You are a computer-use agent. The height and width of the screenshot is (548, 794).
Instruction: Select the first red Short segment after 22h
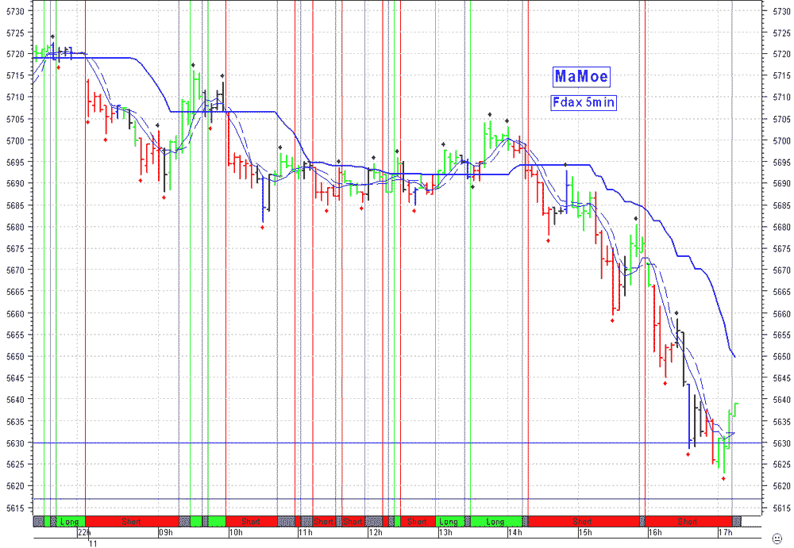131,522
